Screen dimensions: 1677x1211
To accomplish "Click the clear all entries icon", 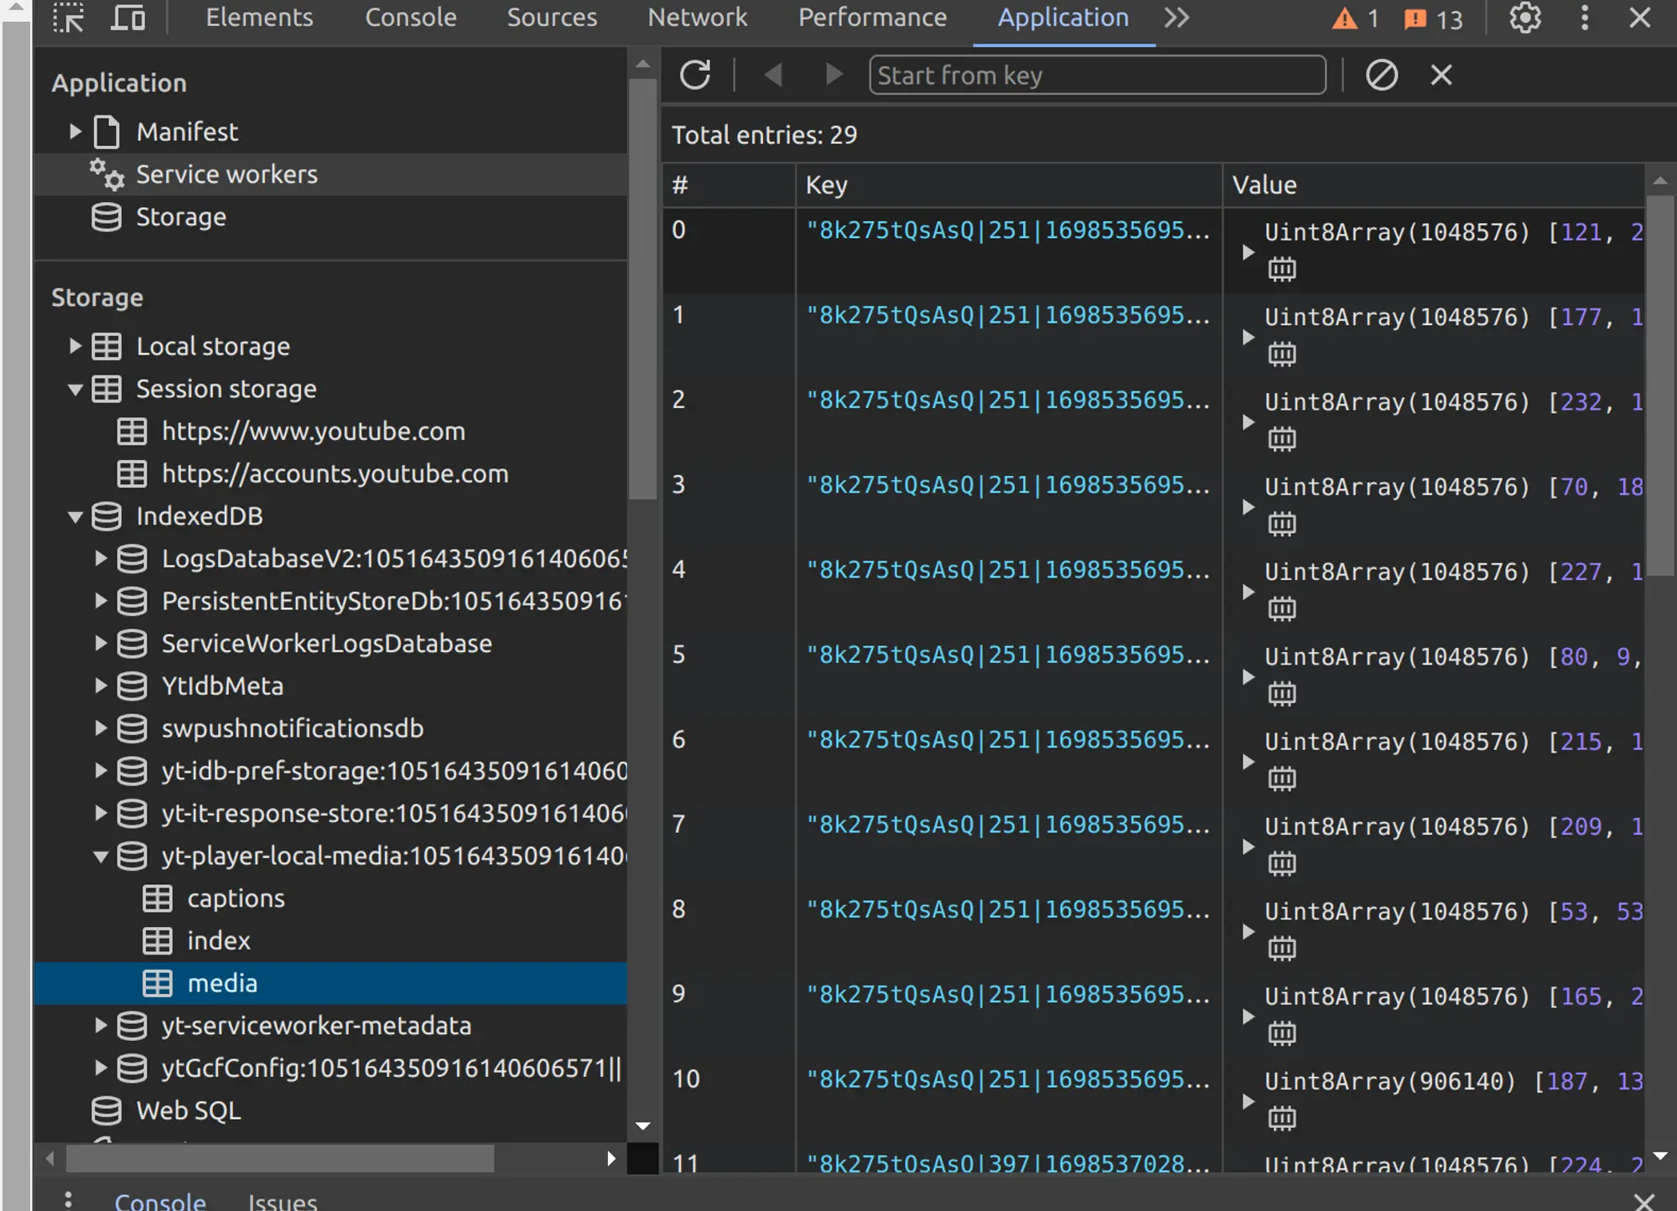I will [1380, 74].
